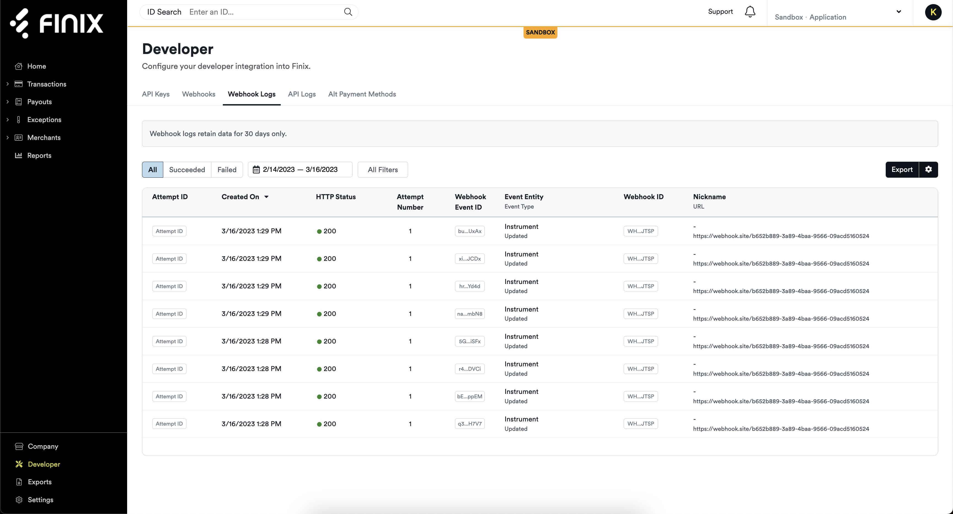Open table settings gear next to Export
The image size is (953, 514).
tap(928, 170)
